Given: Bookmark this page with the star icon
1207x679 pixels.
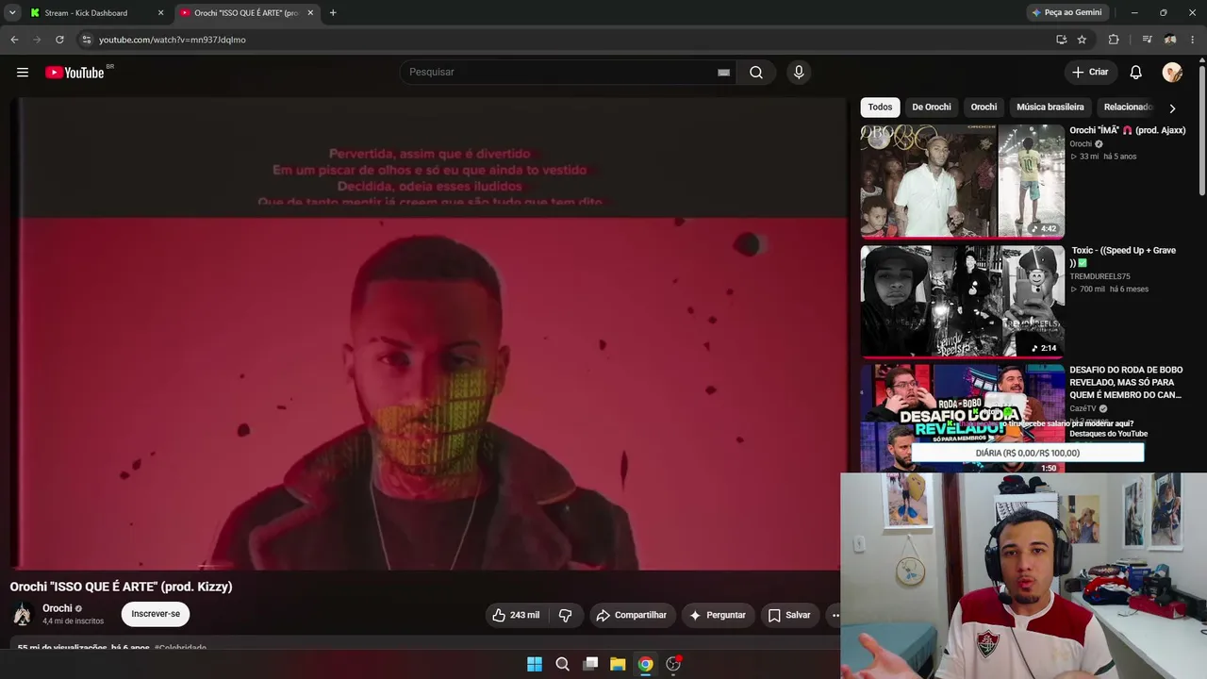Looking at the screenshot, I should point(1082,40).
